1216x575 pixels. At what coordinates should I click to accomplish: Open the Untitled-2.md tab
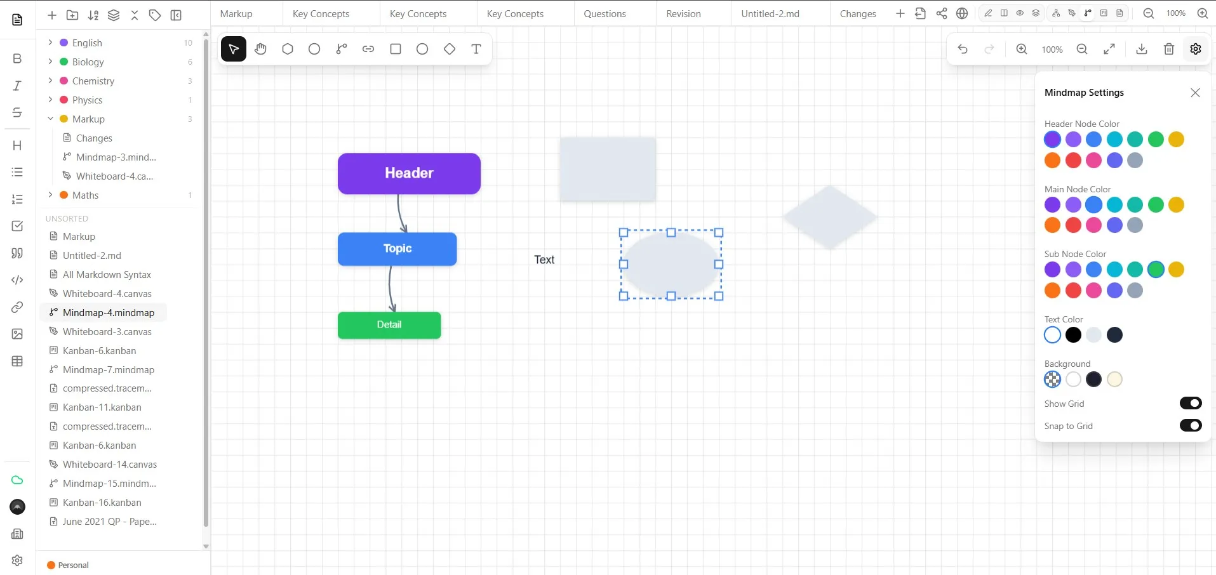[770, 13]
